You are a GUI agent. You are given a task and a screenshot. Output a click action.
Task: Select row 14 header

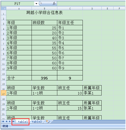[4, 78]
